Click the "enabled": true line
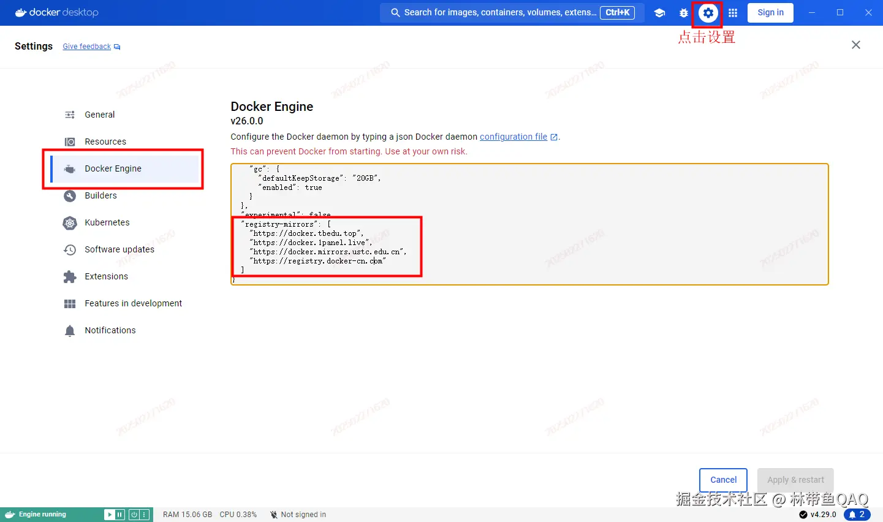Image resolution: width=883 pixels, height=522 pixels. point(290,187)
